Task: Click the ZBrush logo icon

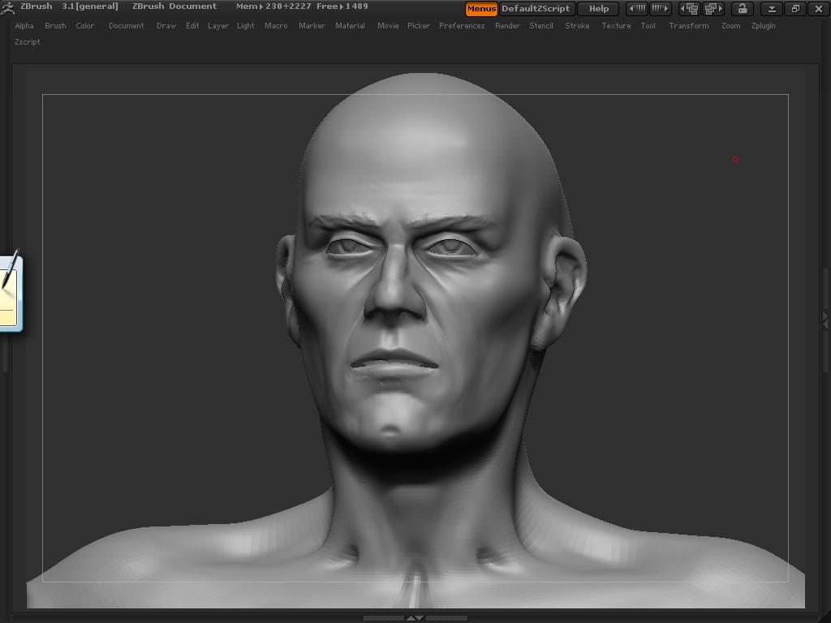Action: (x=7, y=7)
